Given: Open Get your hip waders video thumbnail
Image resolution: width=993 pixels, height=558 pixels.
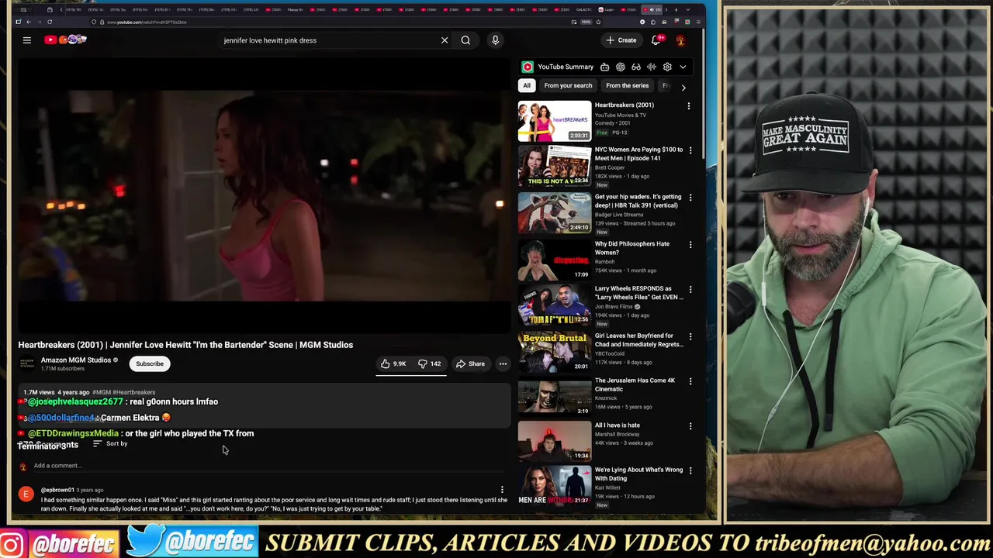Looking at the screenshot, I should click(x=555, y=213).
